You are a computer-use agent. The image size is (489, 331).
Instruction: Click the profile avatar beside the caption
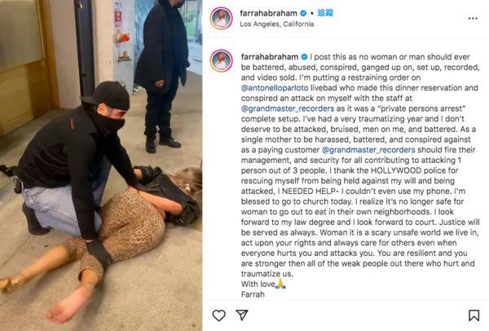tap(221, 60)
